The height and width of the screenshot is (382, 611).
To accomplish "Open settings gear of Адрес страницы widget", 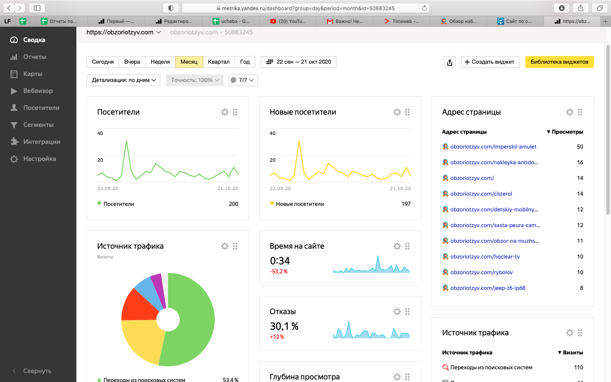I will coord(570,112).
